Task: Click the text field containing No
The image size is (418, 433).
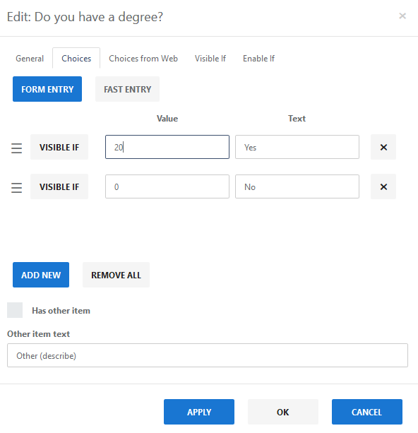Action: [297, 186]
